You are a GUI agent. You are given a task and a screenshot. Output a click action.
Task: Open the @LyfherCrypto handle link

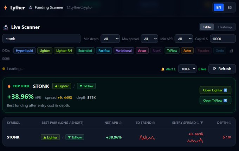pyautogui.click(x=79, y=7)
